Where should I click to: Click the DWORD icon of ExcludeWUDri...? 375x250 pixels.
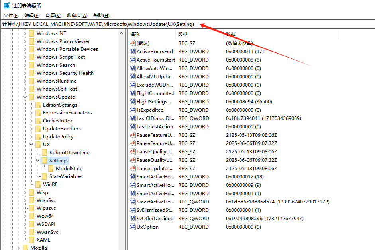click(132, 85)
